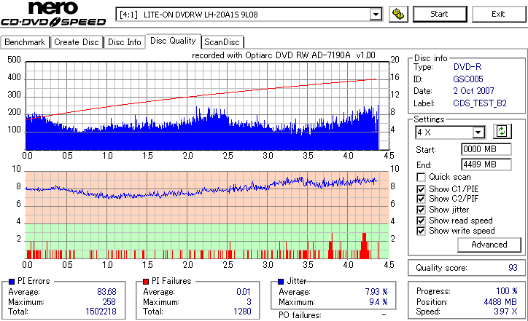This screenshot has height=321, width=528.
Task: Click the disc type DVD-R
Action: 467,67
